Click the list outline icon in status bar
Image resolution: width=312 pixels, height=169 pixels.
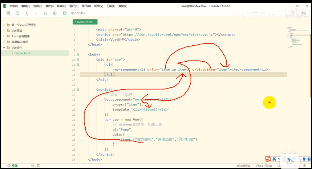pos(33,166)
